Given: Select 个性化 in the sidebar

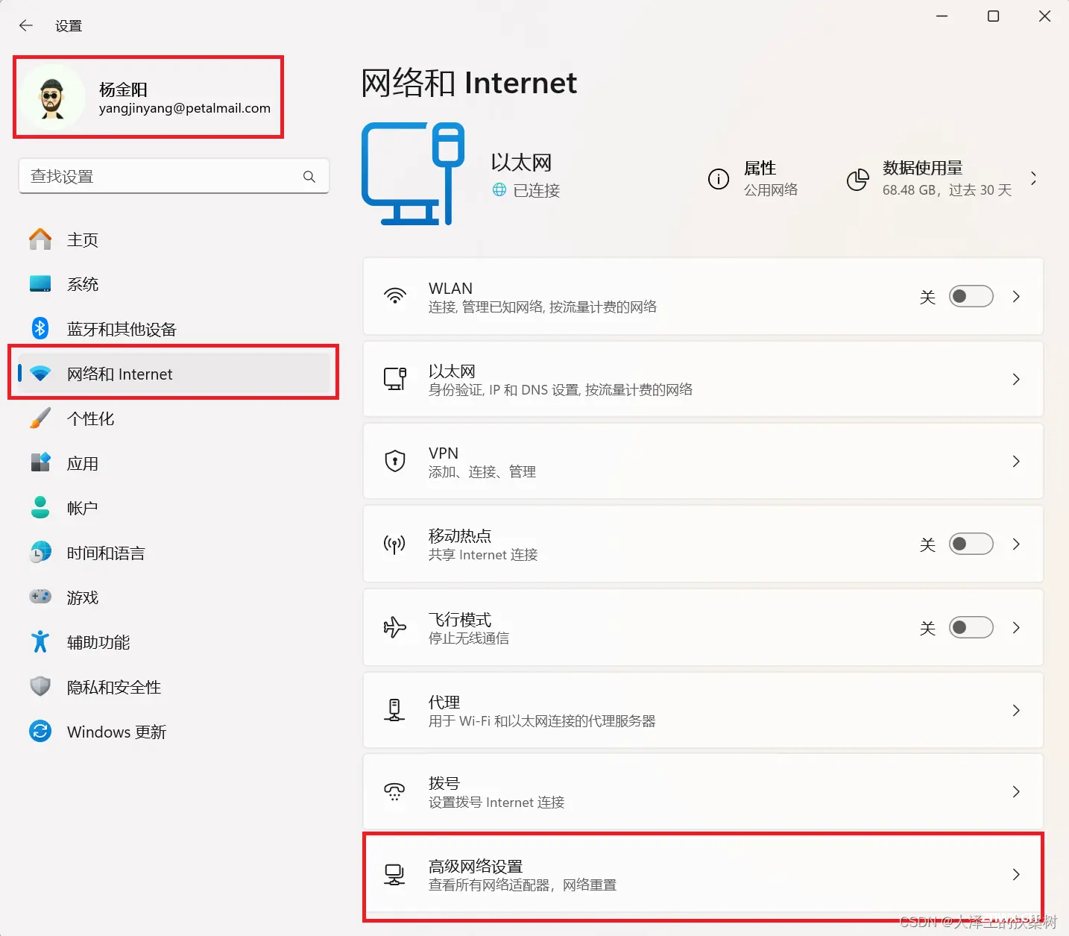Looking at the screenshot, I should [x=174, y=418].
